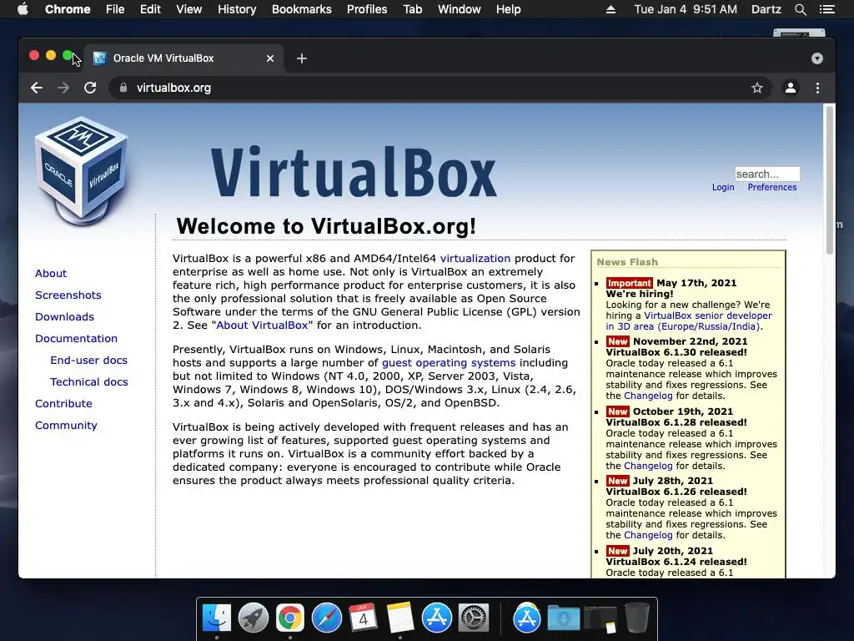The height and width of the screenshot is (641, 854).
Task: Open the Chrome profile avatar icon
Action: pos(791,88)
